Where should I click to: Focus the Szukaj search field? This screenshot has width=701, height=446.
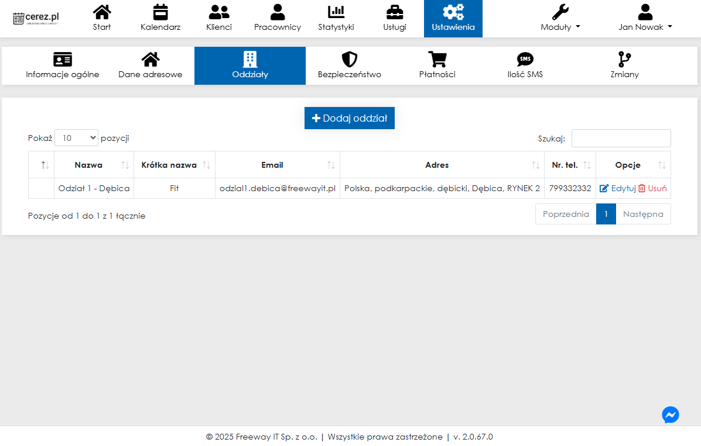click(x=621, y=139)
